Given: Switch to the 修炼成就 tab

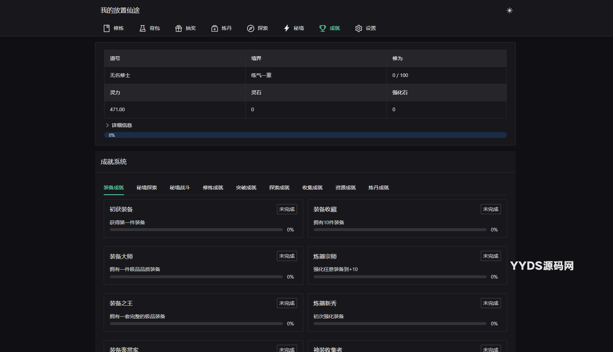Looking at the screenshot, I should pyautogui.click(x=213, y=188).
